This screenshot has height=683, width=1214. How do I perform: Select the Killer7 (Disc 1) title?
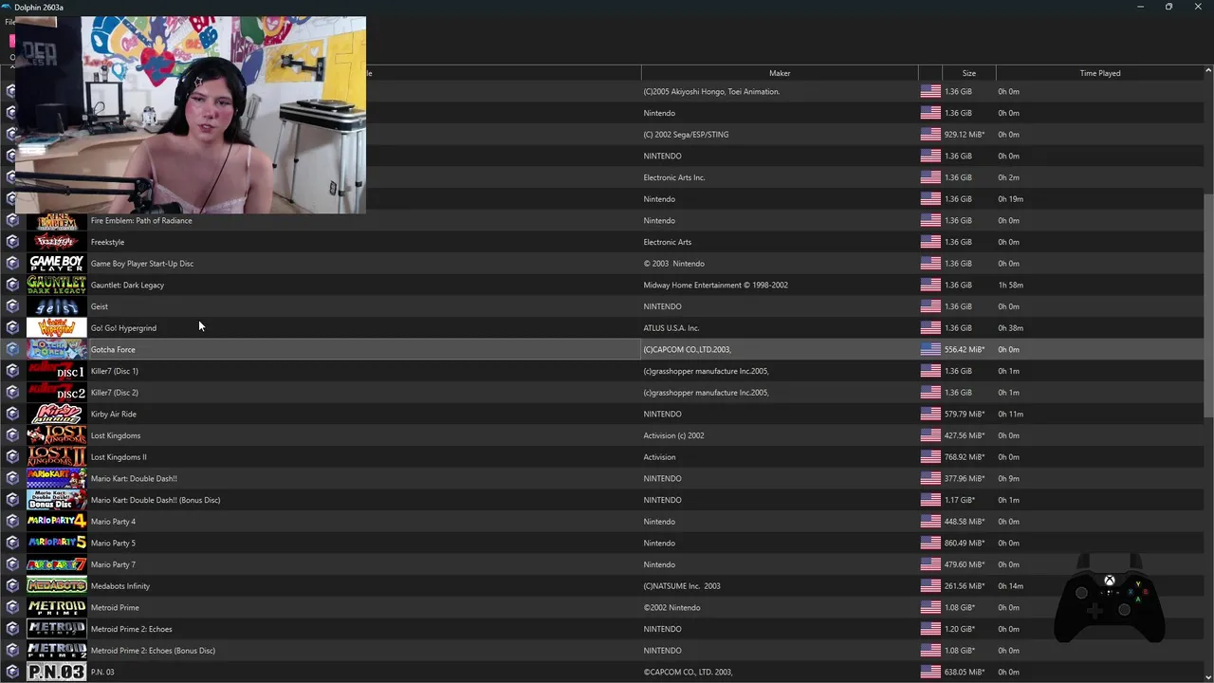click(115, 371)
